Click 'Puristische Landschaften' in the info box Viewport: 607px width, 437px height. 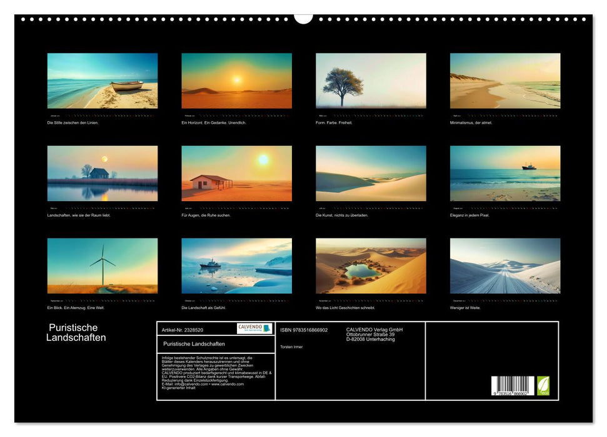(x=194, y=344)
